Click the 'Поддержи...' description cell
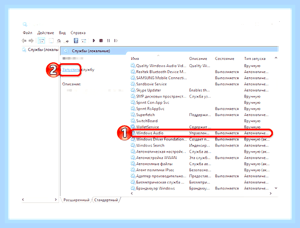Image resolution: width=300 pixels, height=228 pixels. pos(200,114)
